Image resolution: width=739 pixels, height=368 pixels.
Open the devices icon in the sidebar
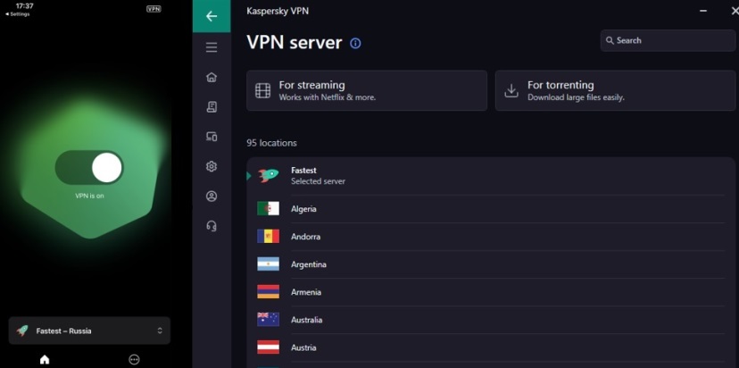212,137
